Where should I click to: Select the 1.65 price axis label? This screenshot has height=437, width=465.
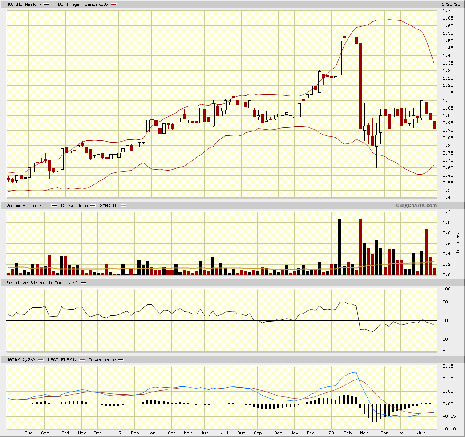(x=448, y=18)
